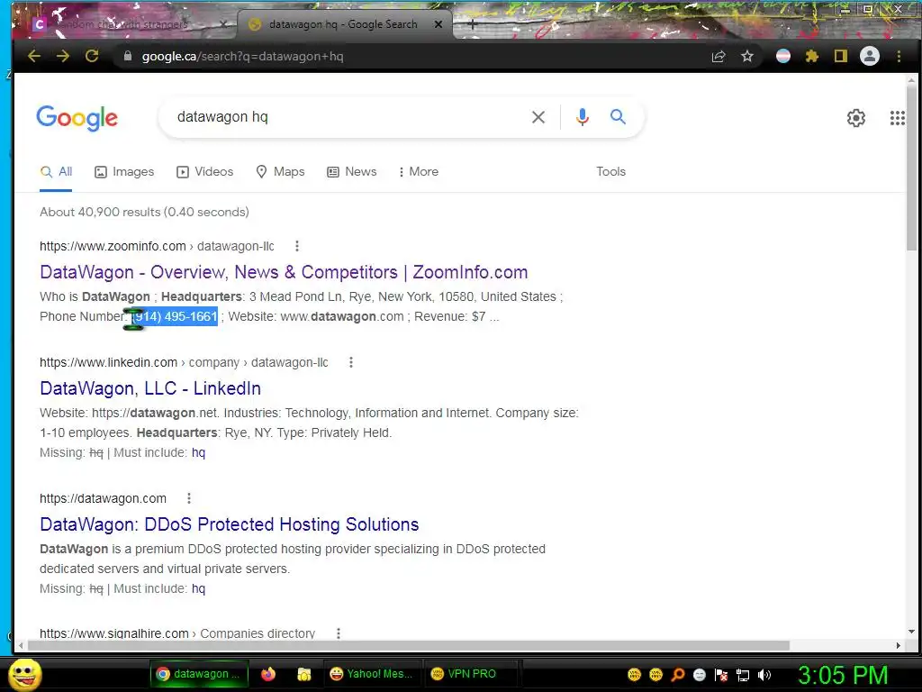Go back to the previous page
Viewport: 922px width, 692px height.
[x=34, y=56]
